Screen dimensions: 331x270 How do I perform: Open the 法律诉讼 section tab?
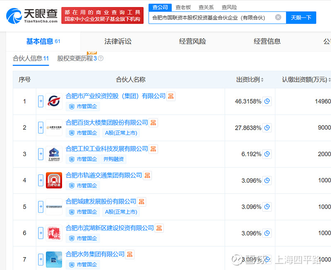pyautogui.click(x=118, y=41)
